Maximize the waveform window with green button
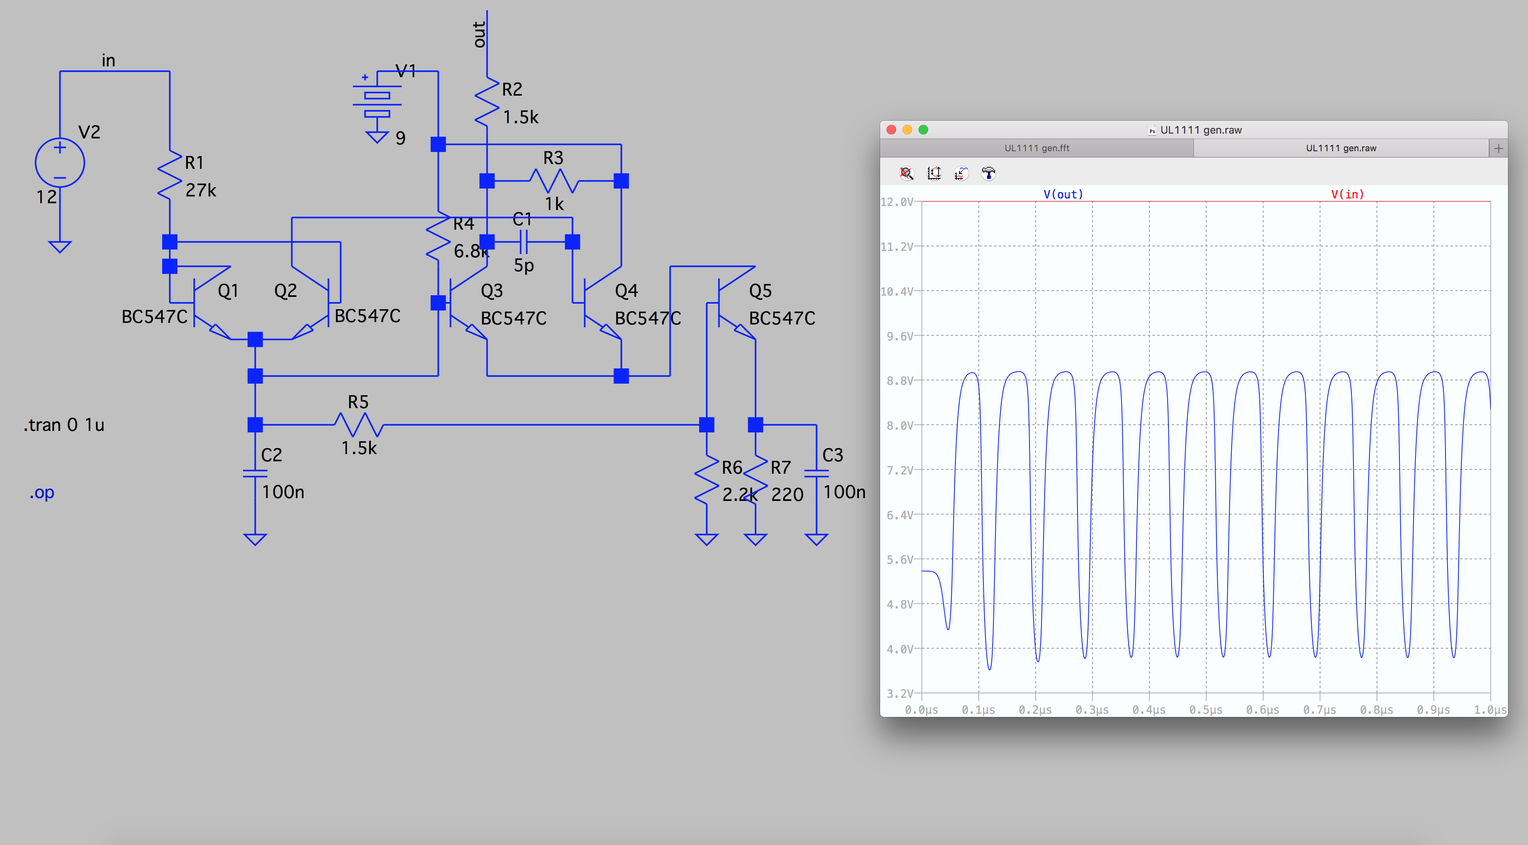This screenshot has width=1528, height=845. (923, 130)
